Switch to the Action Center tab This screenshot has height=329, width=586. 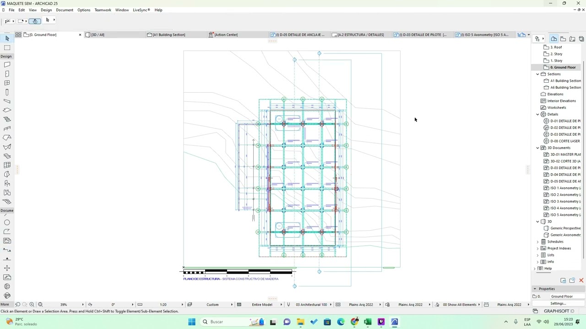point(237,35)
